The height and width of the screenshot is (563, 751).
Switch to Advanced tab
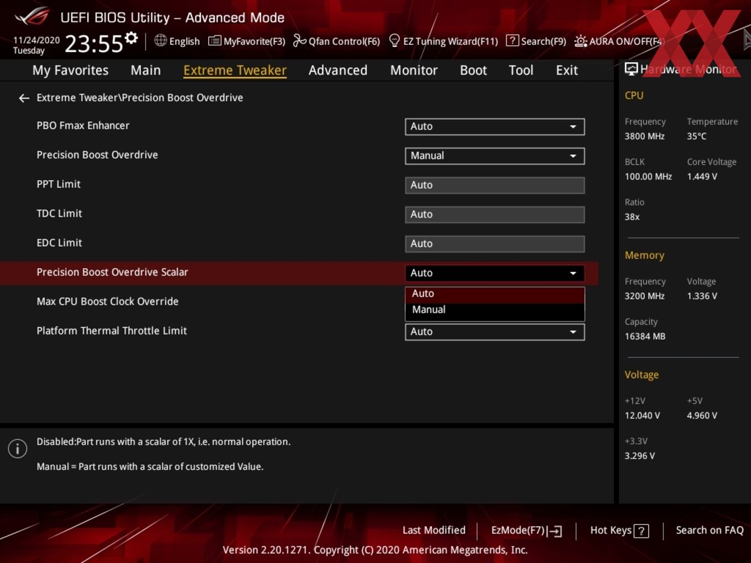coord(338,70)
